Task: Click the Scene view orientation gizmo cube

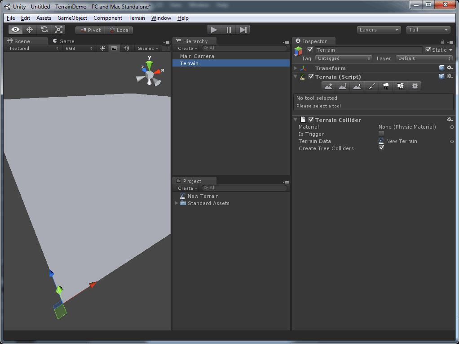Action: click(150, 76)
